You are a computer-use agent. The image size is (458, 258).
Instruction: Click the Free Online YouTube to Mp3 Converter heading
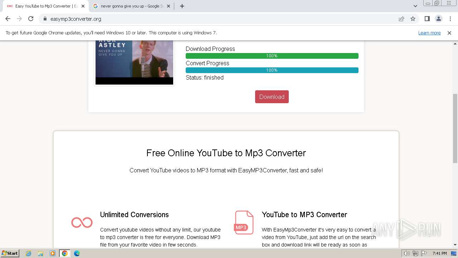[x=226, y=153]
